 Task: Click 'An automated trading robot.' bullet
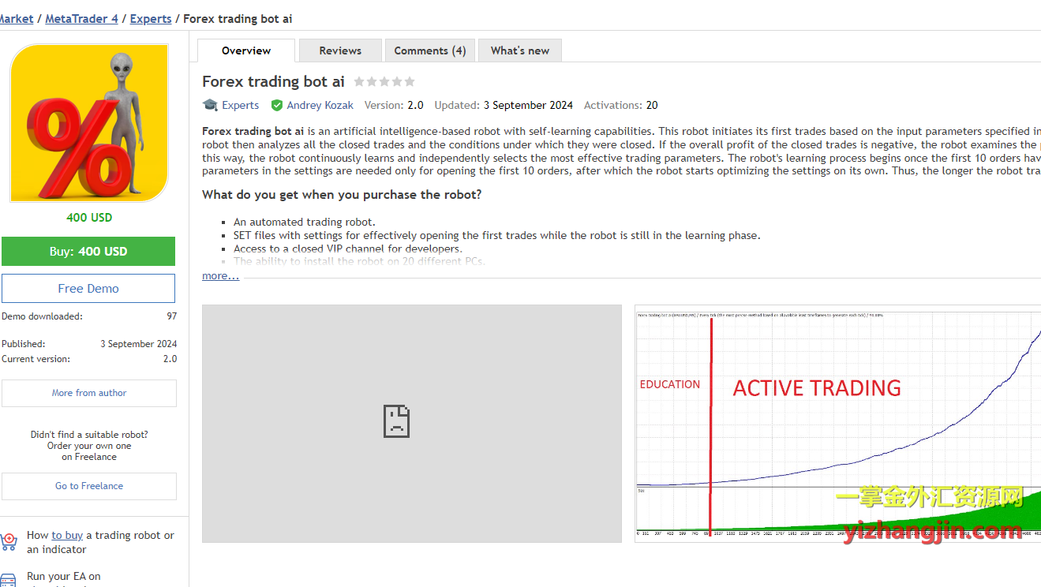[305, 222]
